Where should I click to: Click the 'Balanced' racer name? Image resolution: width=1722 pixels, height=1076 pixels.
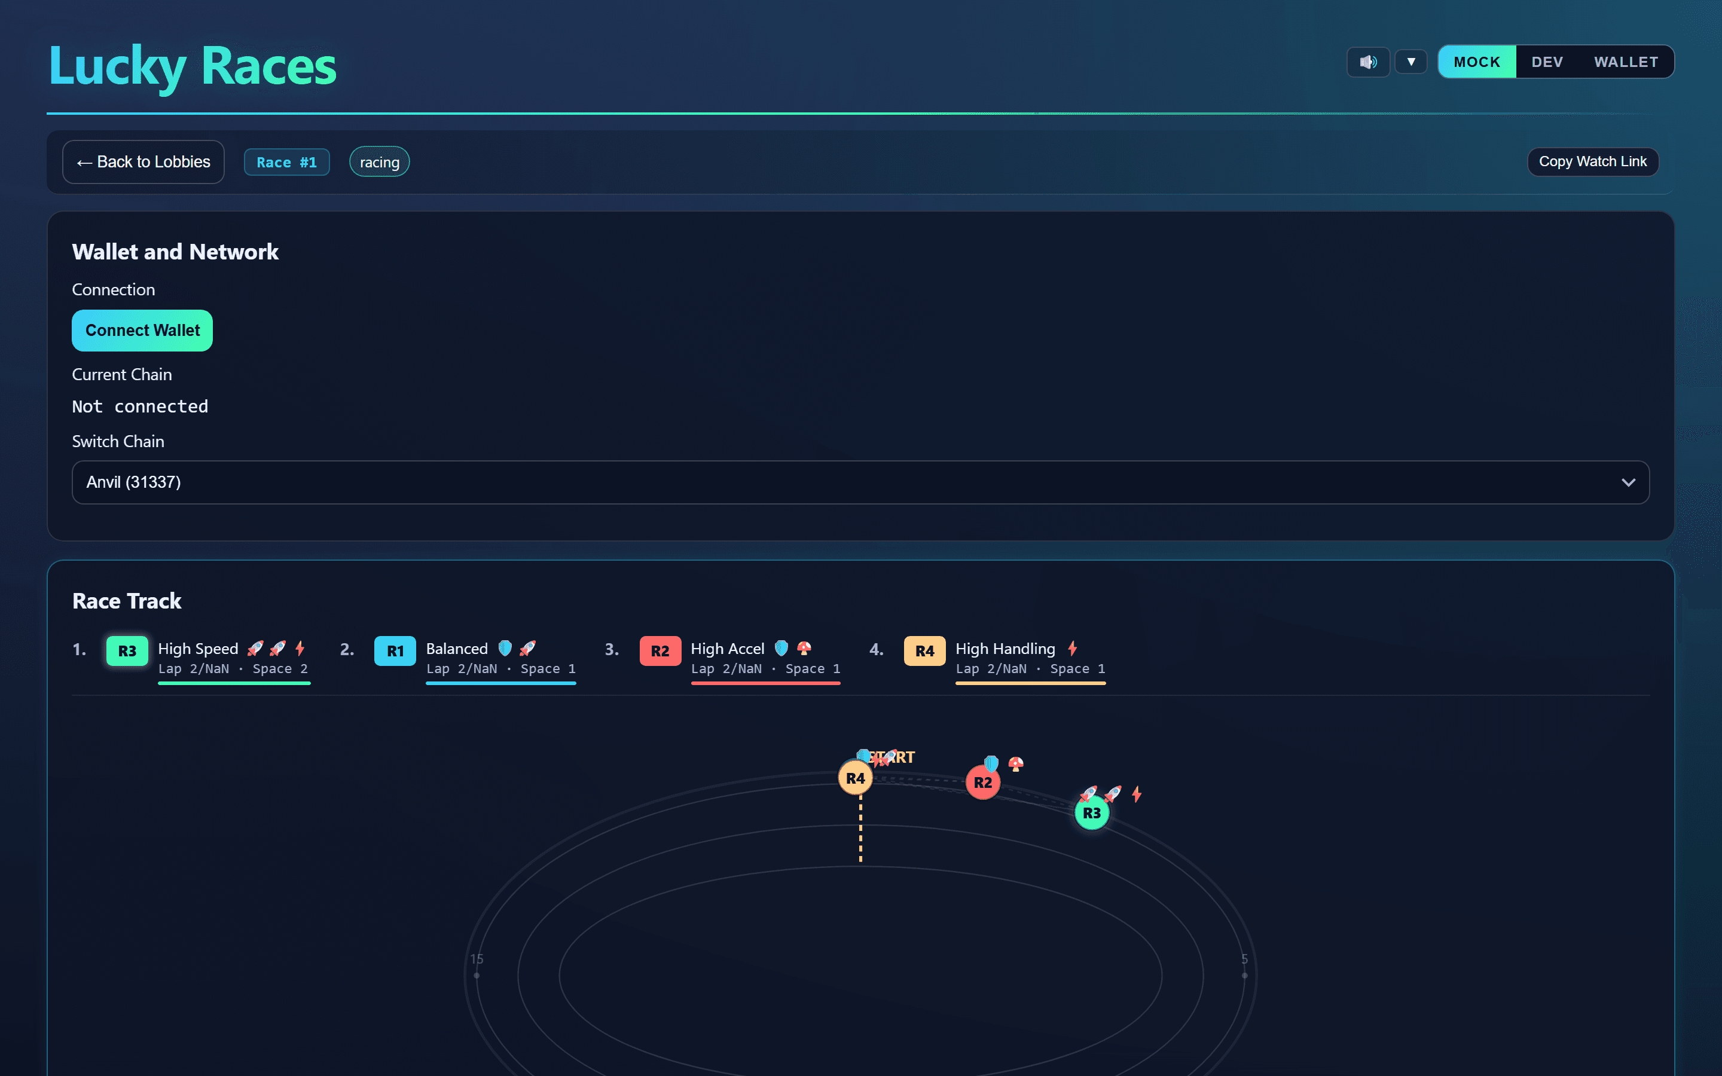[457, 649]
